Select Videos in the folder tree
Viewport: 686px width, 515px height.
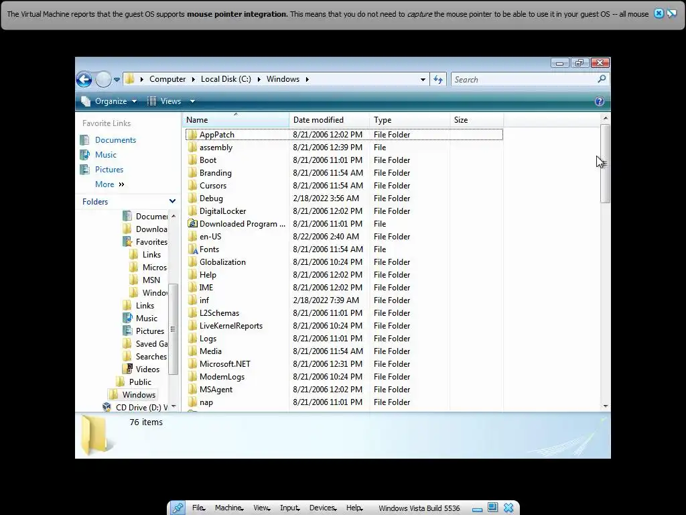point(147,369)
